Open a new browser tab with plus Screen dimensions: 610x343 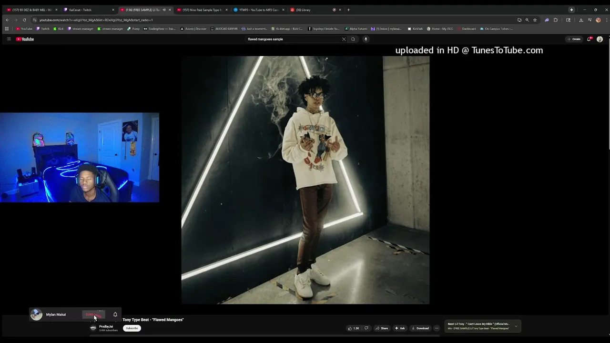348,10
